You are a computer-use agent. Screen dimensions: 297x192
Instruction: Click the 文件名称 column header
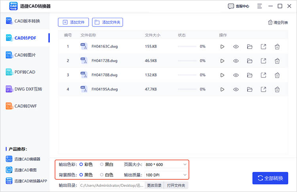pyautogui.click(x=88, y=35)
